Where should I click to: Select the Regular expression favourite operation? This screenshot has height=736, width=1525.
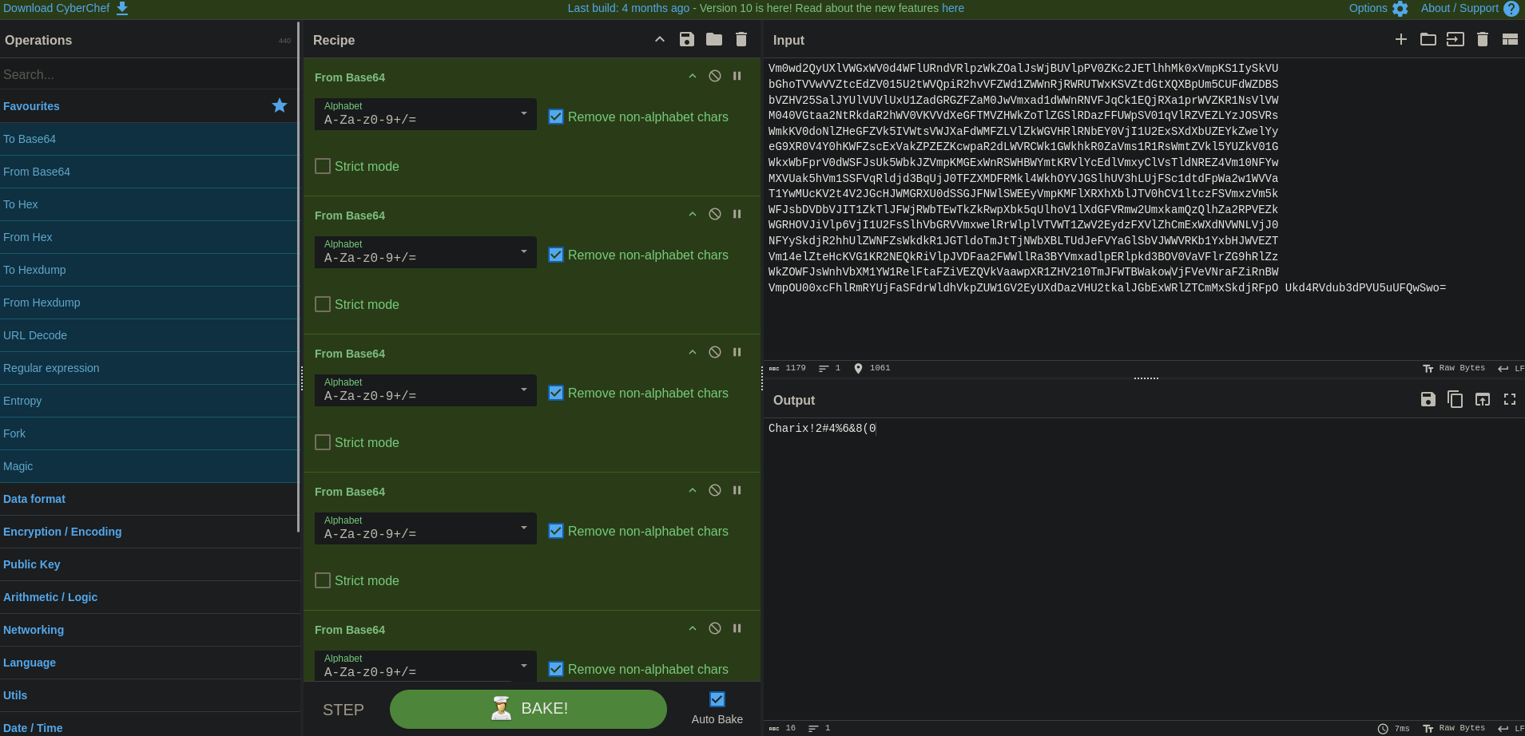149,368
